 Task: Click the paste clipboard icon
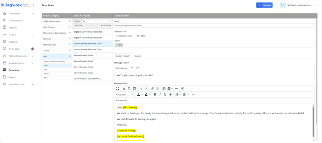pyautogui.click(x=134, y=89)
